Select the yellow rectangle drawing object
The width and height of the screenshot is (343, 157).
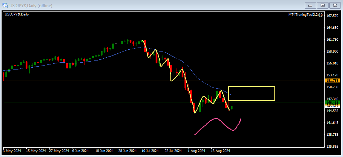click(252, 87)
